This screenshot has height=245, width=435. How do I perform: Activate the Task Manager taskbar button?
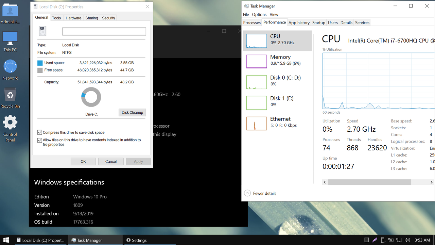pyautogui.click(x=95, y=240)
